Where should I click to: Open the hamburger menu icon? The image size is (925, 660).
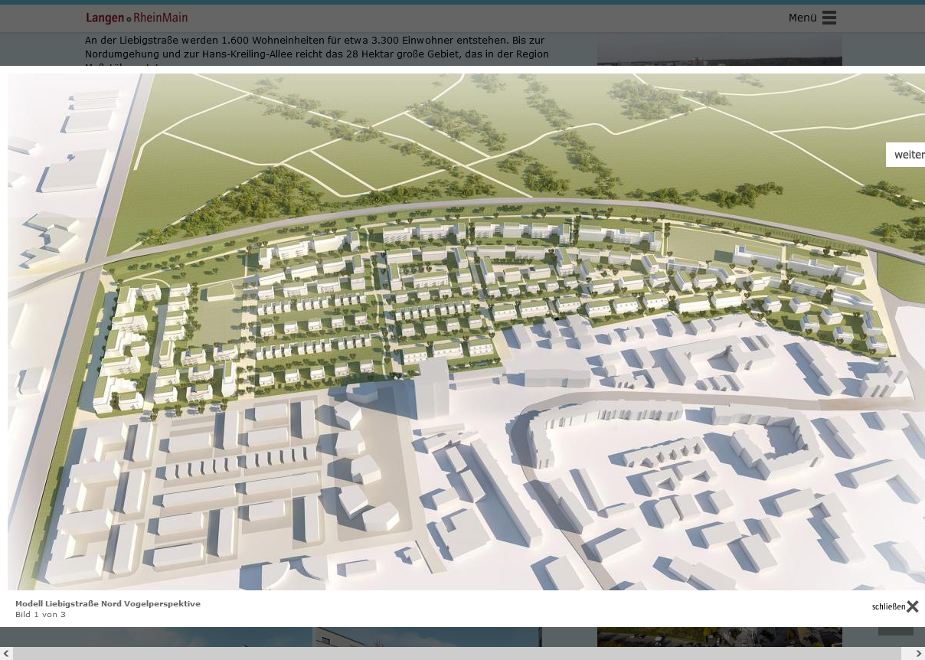[x=829, y=18]
